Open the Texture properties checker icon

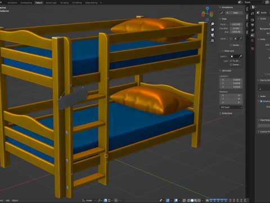253,48
